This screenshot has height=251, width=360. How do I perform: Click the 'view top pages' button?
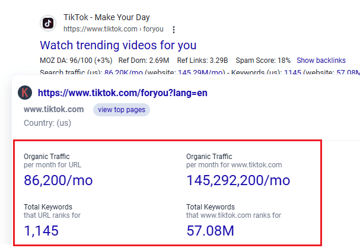(x=122, y=110)
